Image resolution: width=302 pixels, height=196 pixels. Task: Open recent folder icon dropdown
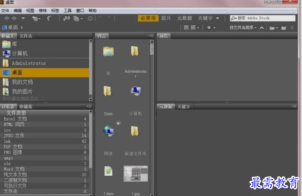[274, 28]
